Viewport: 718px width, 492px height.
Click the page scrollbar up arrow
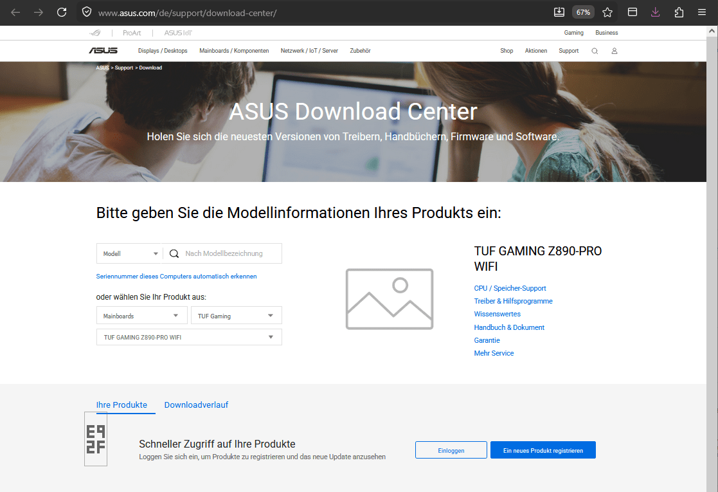pyautogui.click(x=712, y=31)
